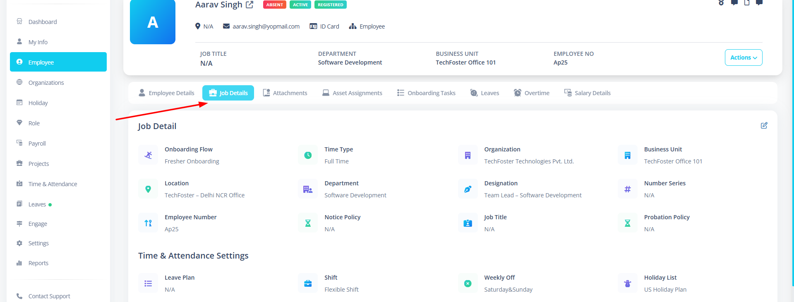
Task: Click the Time Type clock icon
Action: [308, 155]
